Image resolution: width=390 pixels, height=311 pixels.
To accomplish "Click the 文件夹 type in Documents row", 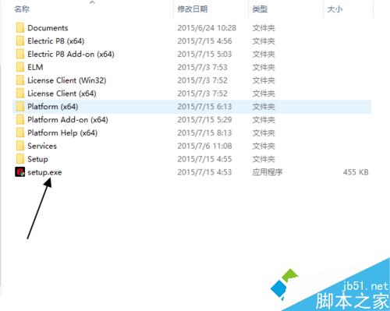I will coord(264,28).
